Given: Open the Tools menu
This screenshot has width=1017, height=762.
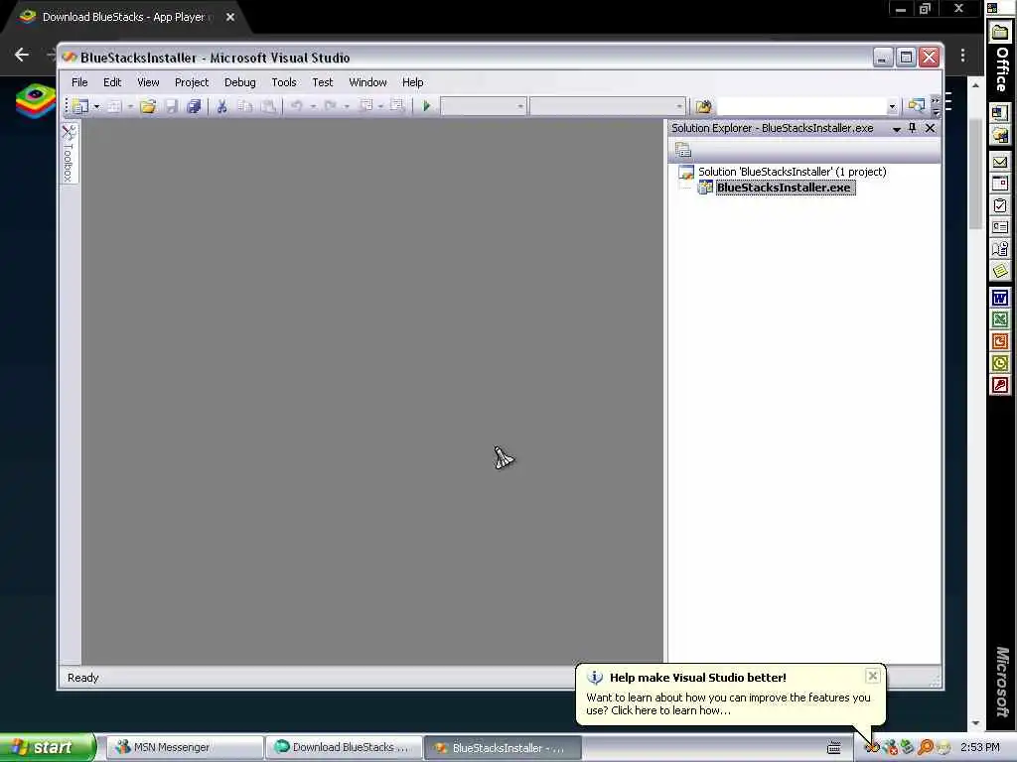Looking at the screenshot, I should tap(283, 82).
